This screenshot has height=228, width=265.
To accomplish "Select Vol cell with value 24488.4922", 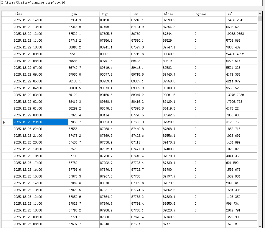I will [241, 54].
